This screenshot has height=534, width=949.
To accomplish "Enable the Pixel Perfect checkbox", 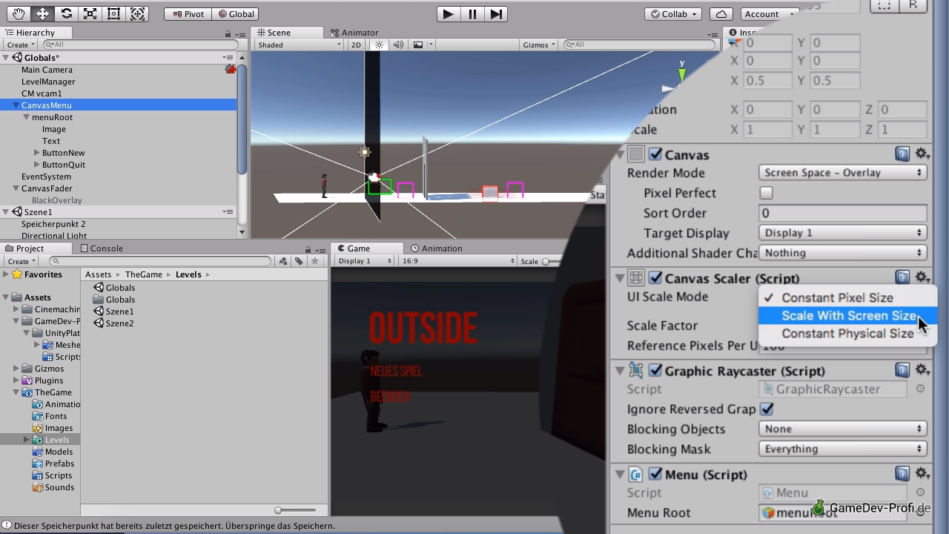I will [766, 193].
